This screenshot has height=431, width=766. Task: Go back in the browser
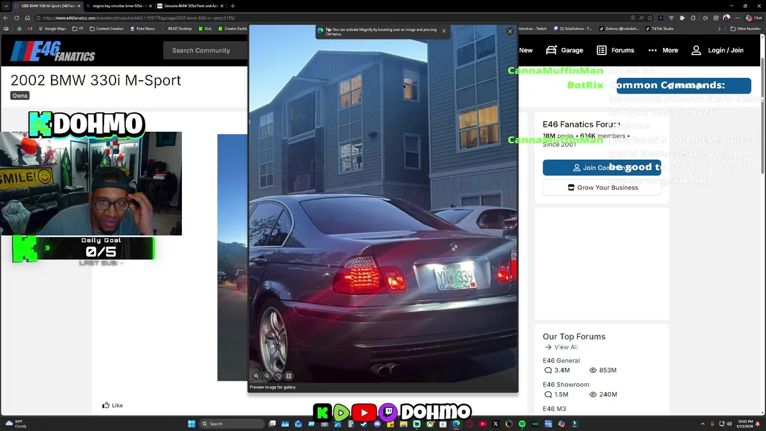7,18
